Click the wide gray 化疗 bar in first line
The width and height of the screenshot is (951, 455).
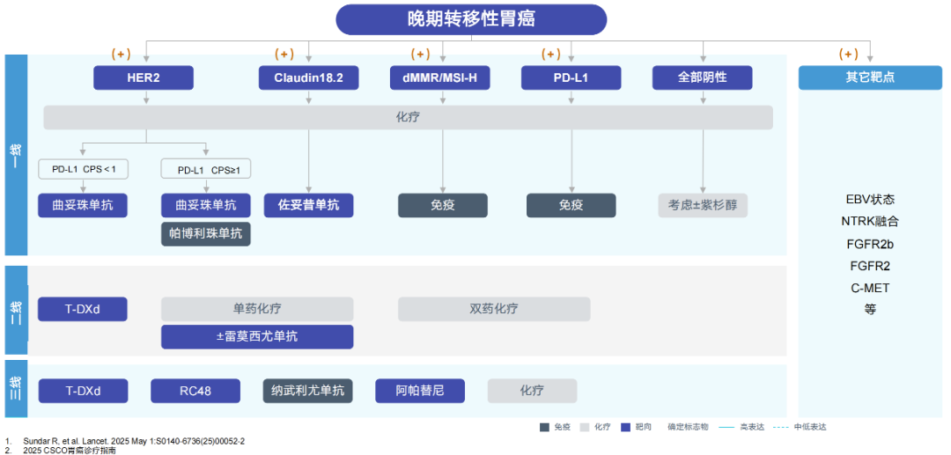pyautogui.click(x=409, y=118)
